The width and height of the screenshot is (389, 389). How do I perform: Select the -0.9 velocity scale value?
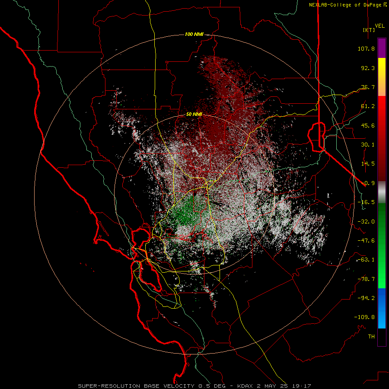coord(368,183)
